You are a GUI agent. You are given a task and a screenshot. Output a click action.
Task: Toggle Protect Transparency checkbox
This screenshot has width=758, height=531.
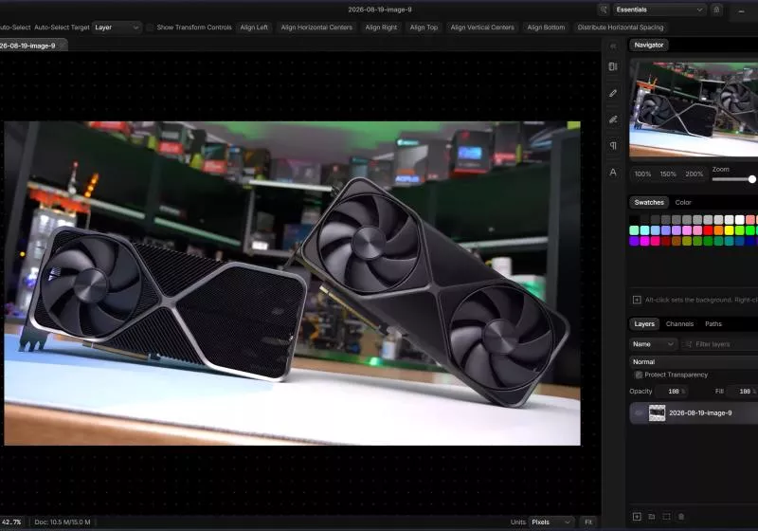[x=638, y=375]
